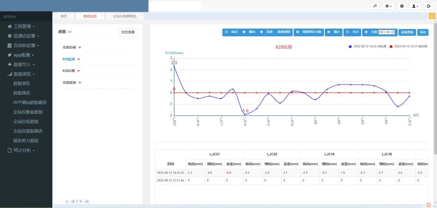This screenshot has height=208, width=437.
Task: Expand the 北坡后视 point group arrow
Action: (x=80, y=48)
